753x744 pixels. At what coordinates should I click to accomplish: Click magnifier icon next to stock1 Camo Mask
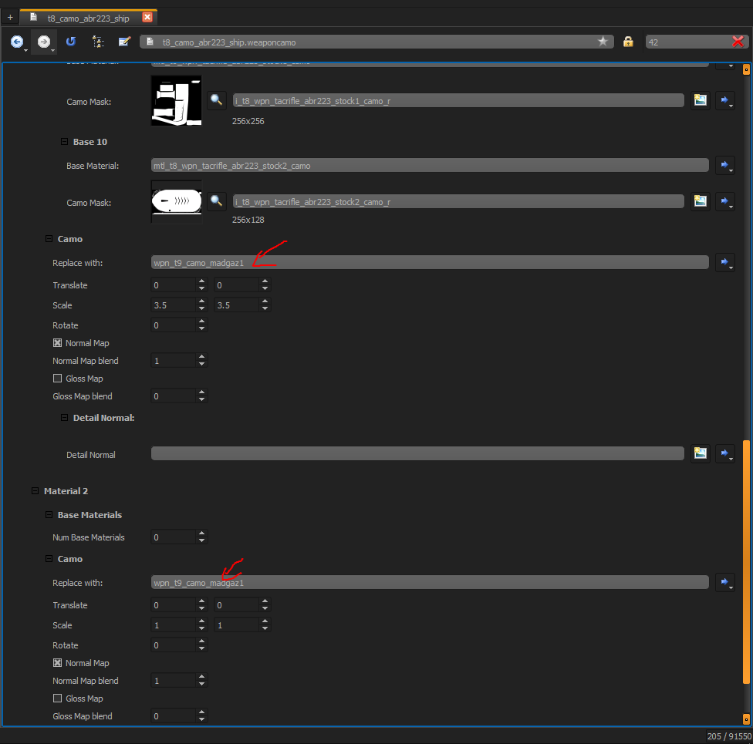[x=217, y=100]
